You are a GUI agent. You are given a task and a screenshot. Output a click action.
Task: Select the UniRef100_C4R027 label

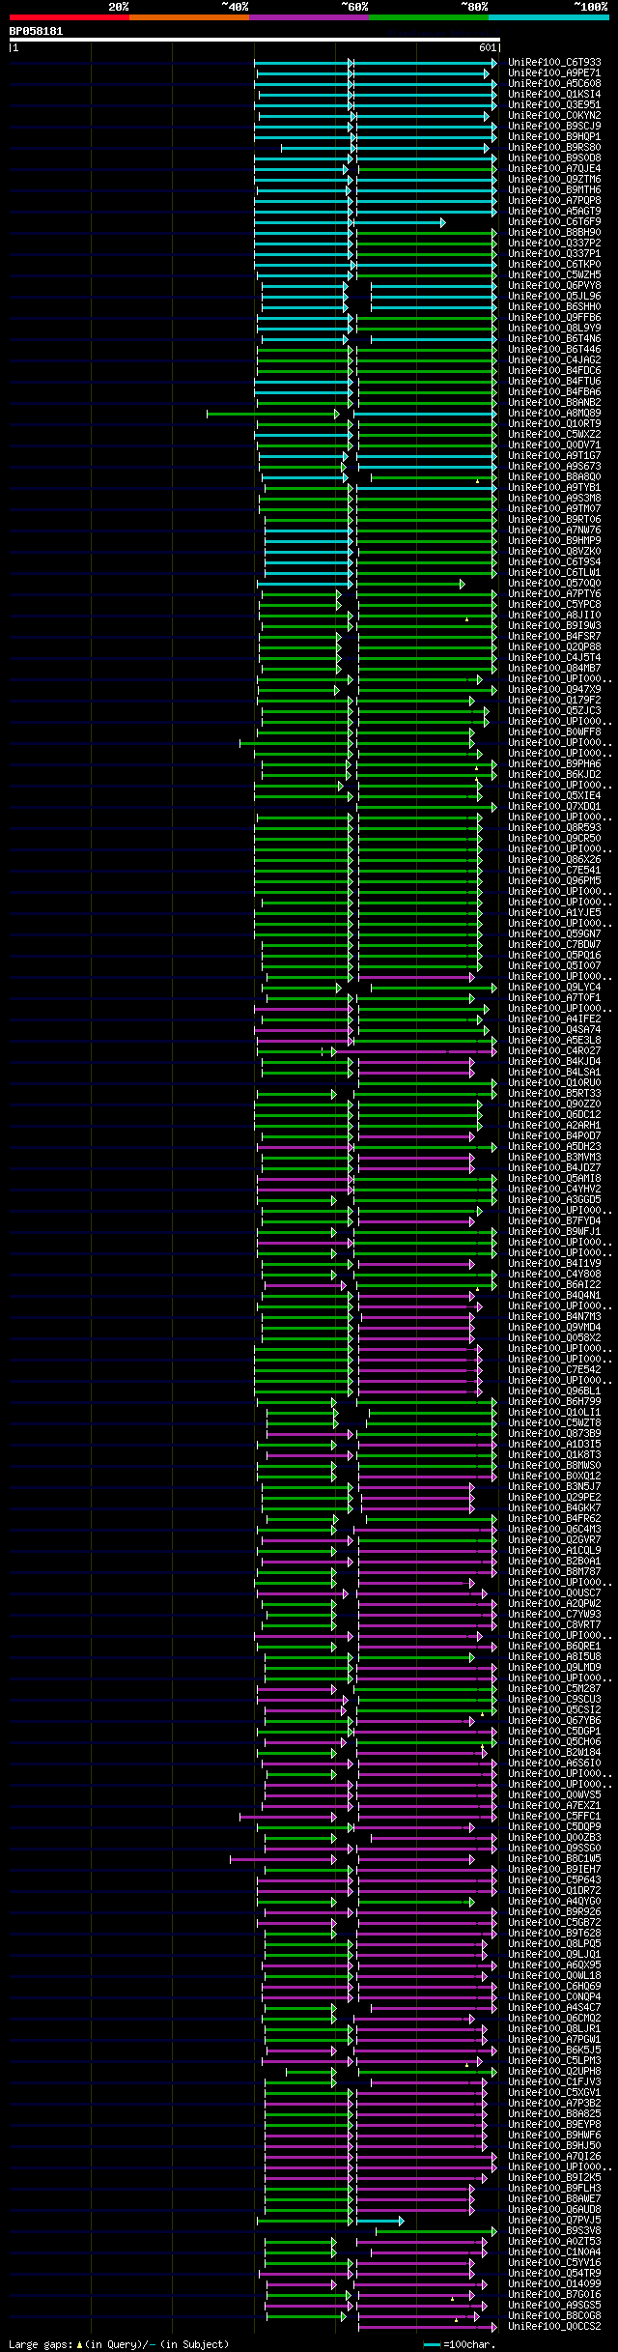554,1051
